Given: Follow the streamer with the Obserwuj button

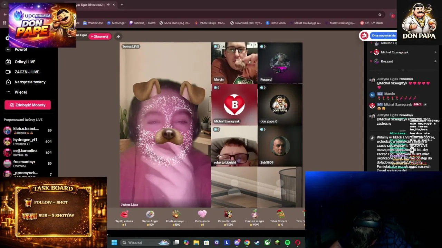Looking at the screenshot, I should click(x=100, y=37).
